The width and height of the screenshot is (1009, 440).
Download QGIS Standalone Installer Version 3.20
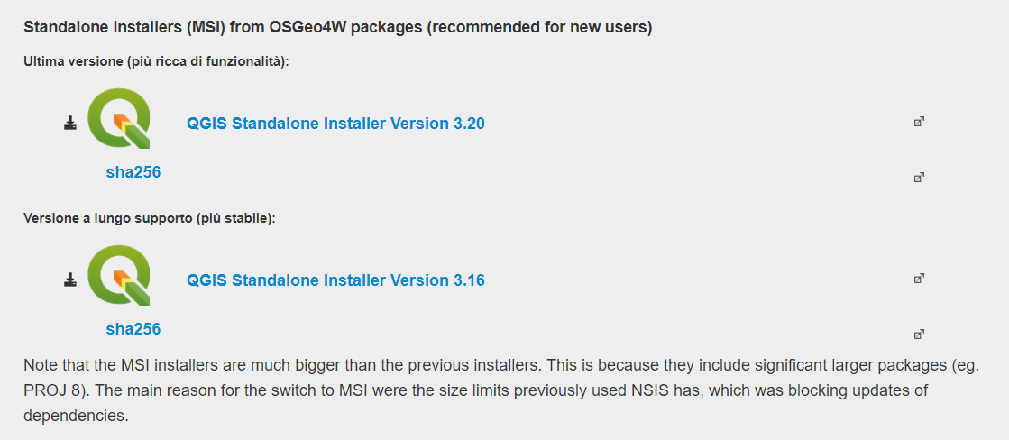335,124
